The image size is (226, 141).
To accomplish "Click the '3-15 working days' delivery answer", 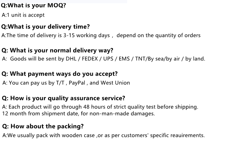I will (x=86, y=36).
